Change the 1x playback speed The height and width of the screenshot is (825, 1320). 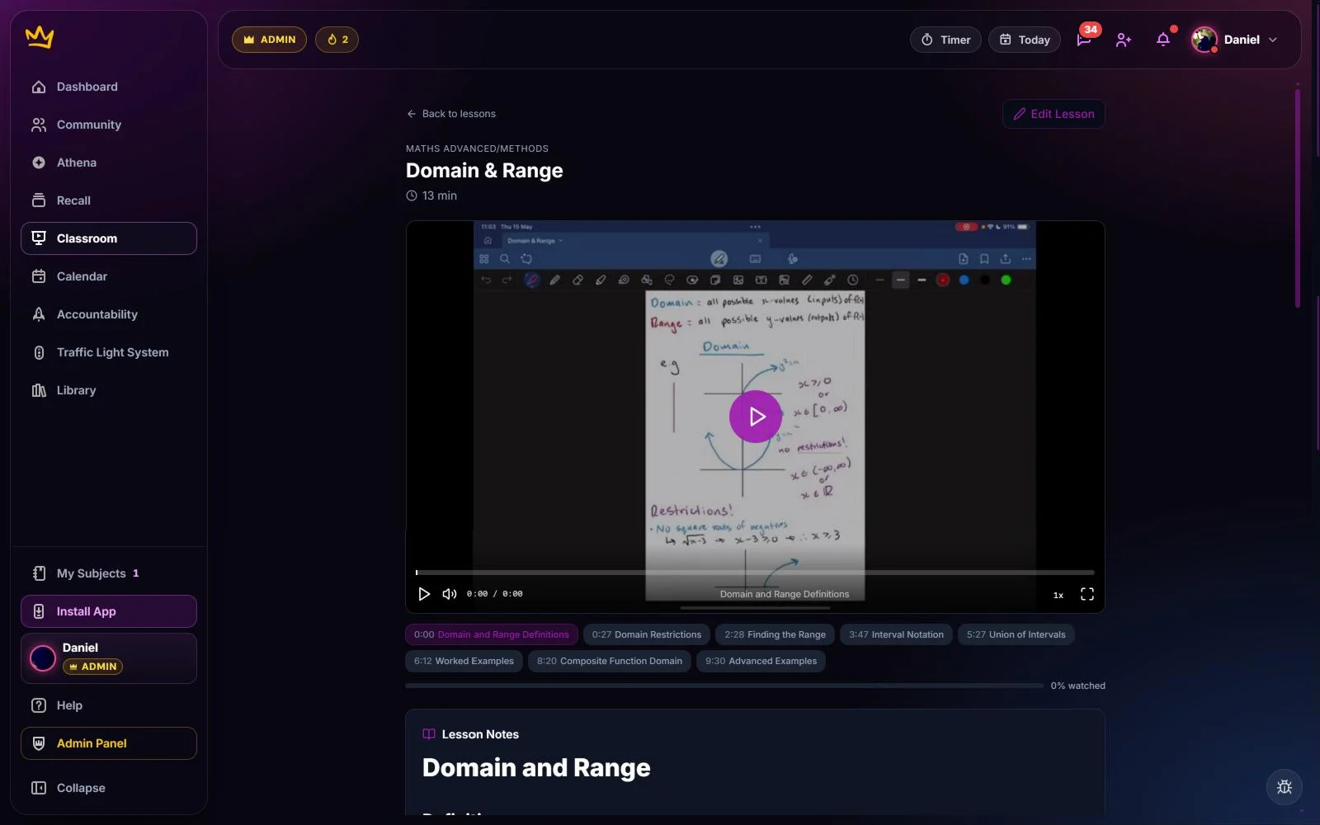pyautogui.click(x=1058, y=595)
